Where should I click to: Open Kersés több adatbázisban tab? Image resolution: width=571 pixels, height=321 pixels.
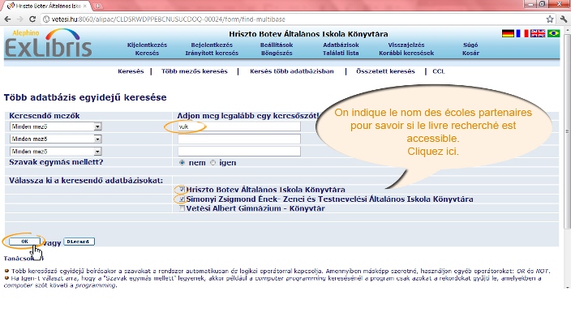292,71
